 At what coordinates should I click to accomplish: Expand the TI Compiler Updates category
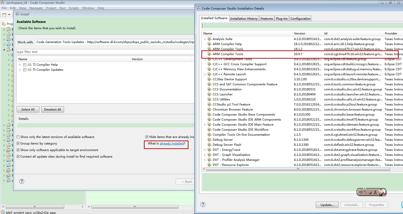click(20, 70)
